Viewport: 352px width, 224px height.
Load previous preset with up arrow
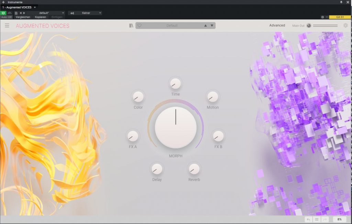[206, 25]
